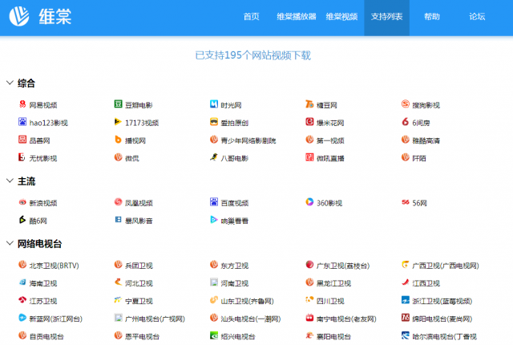
Task: Click the 响巢看看 play icon
Action: point(214,220)
